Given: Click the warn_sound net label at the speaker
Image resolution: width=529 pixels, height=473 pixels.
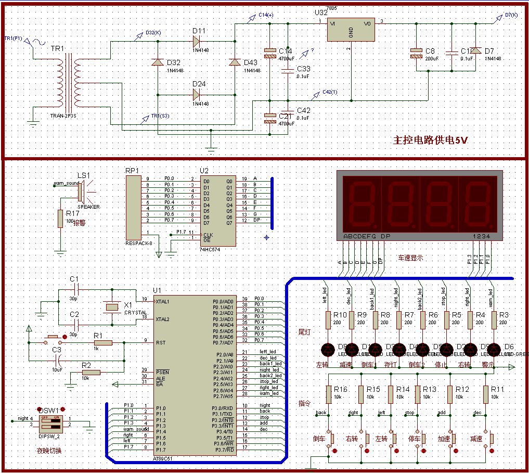Looking at the screenshot, I should tap(66, 183).
